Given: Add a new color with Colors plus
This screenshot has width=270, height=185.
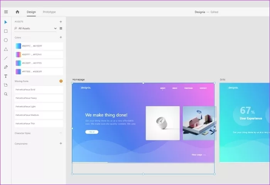Looking at the screenshot, I should click(x=61, y=37).
